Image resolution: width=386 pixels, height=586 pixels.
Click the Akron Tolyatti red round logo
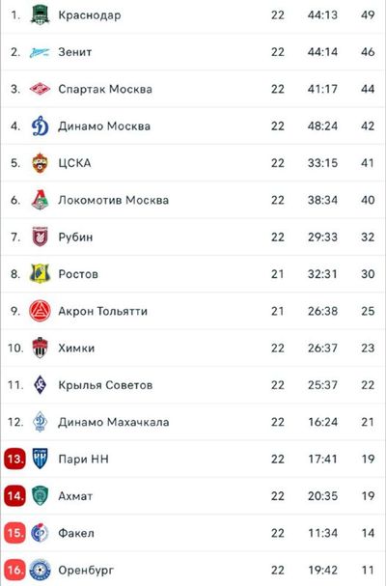pos(40,311)
